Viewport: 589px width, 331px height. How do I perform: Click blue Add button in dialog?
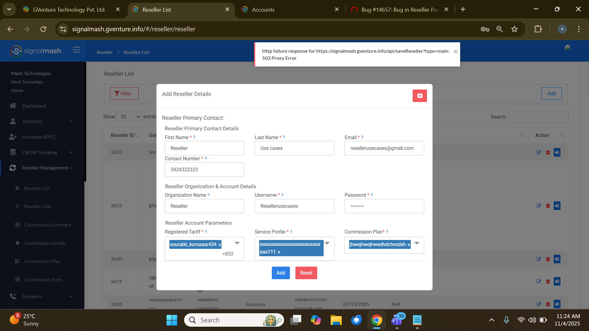pos(280,273)
